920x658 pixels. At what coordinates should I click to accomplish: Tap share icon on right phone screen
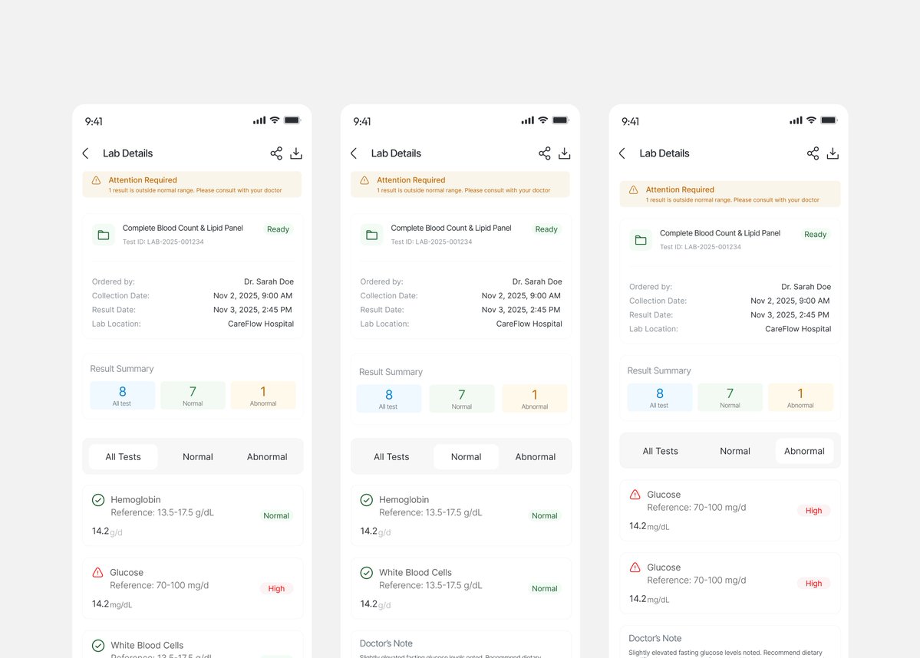(x=813, y=153)
